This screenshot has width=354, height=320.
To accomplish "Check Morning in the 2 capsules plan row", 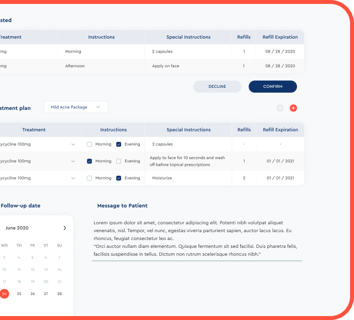I will [x=89, y=144].
